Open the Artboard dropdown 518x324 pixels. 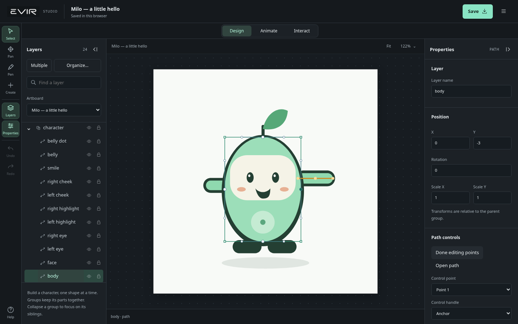coord(64,110)
